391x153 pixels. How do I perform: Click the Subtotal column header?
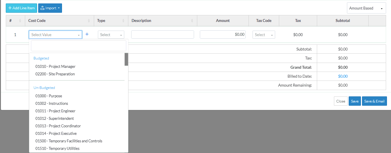point(343,21)
